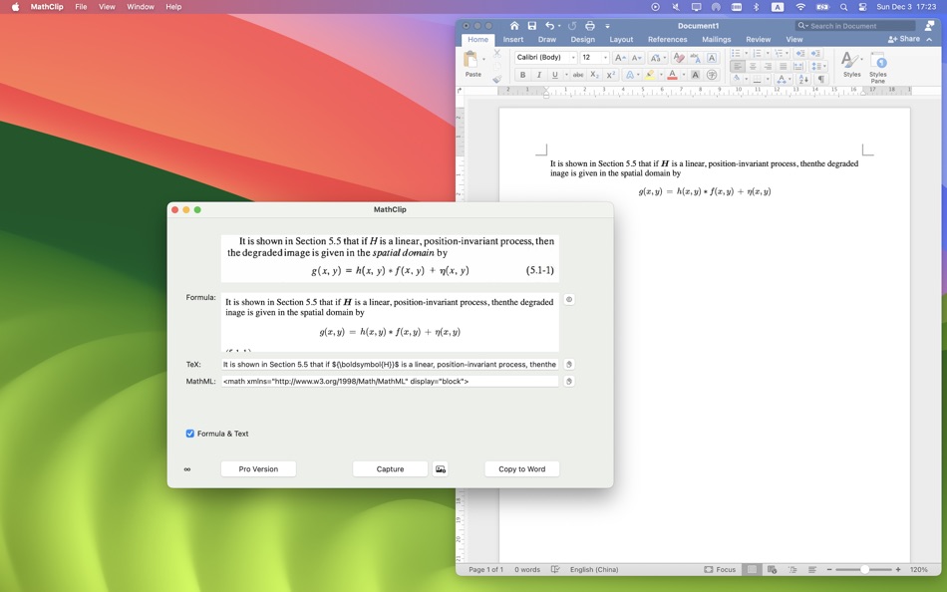
Task: Copy the MathML code in MathClip
Action: coord(569,381)
